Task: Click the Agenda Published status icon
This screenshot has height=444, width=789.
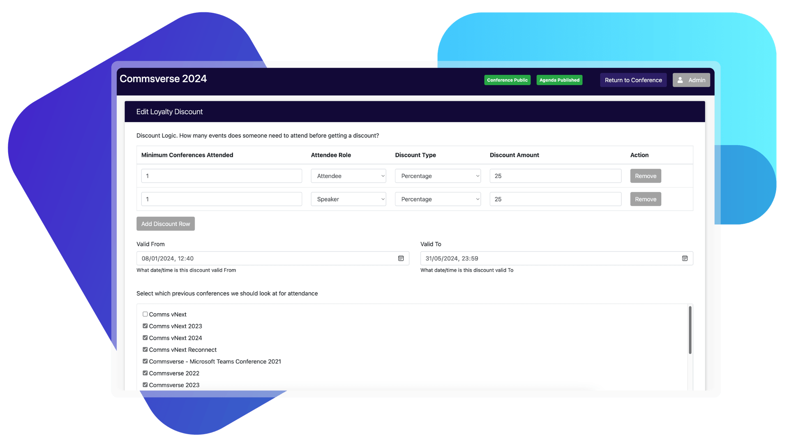Action: [559, 80]
